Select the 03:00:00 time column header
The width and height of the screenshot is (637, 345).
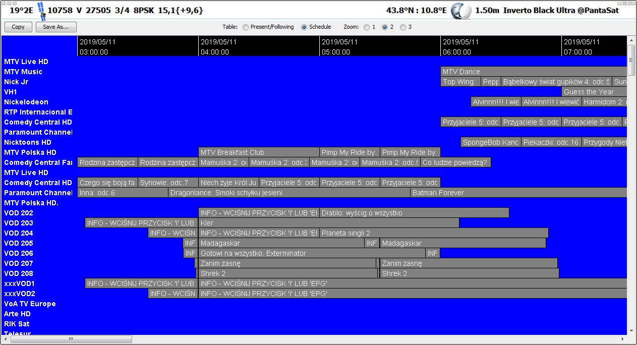[138, 46]
